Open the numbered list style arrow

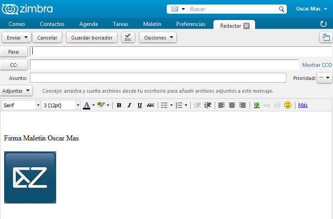point(186,105)
